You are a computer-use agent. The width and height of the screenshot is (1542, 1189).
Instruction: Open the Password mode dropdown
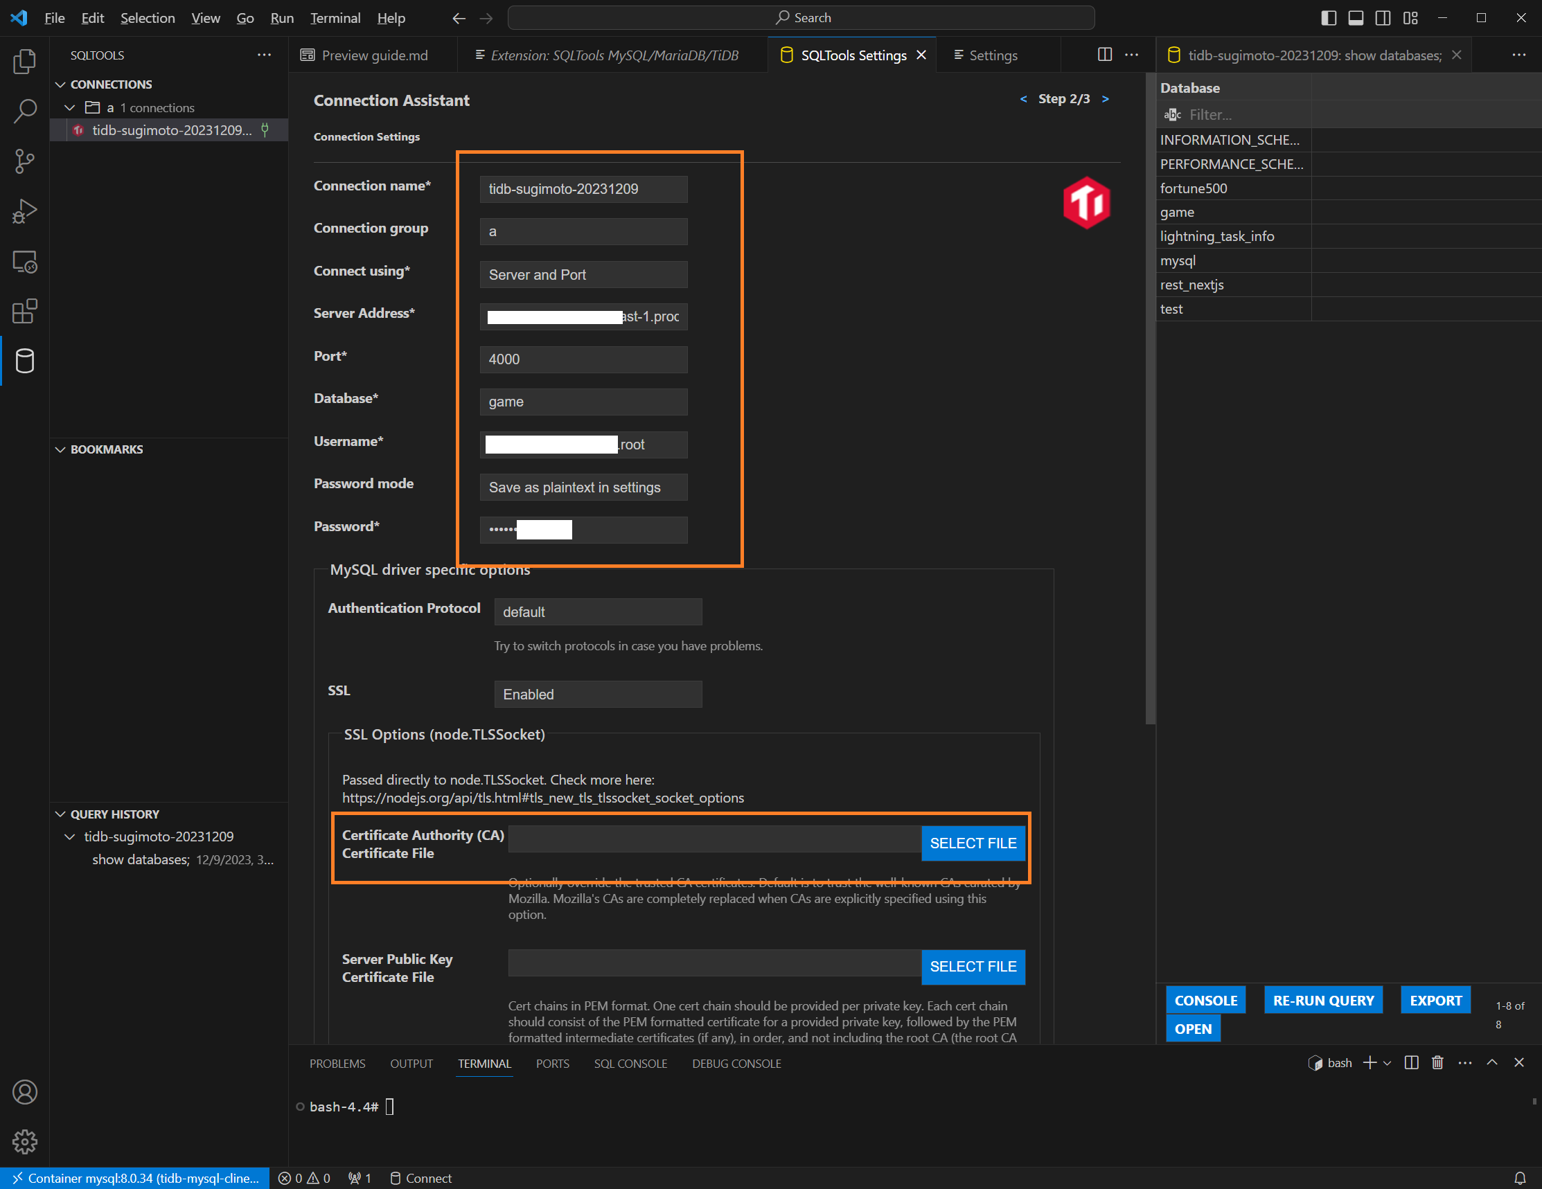pos(583,487)
